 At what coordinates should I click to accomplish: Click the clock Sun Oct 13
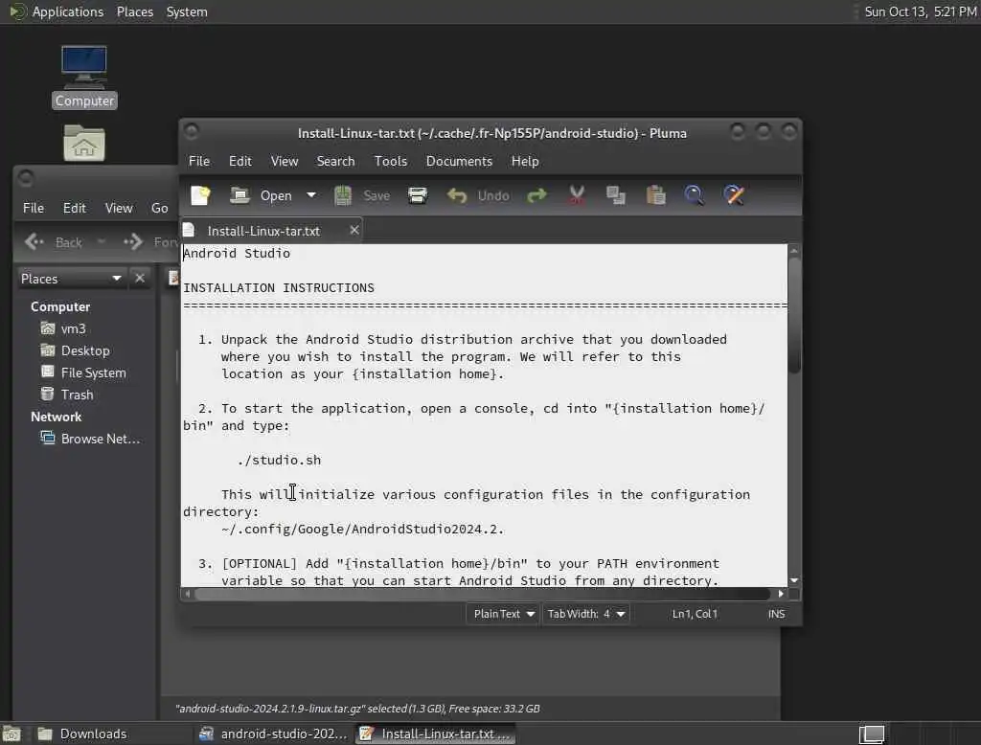click(920, 11)
